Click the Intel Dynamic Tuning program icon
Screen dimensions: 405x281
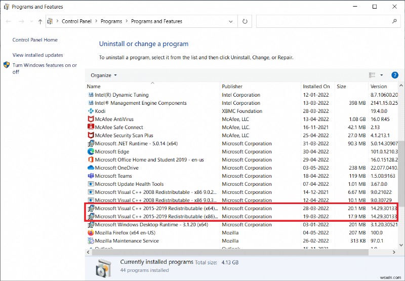pos(91,95)
